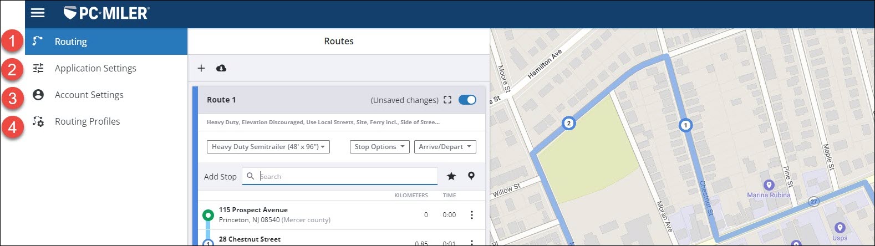This screenshot has width=875, height=246.
Task: Click the add new route plus icon
Action: 201,68
